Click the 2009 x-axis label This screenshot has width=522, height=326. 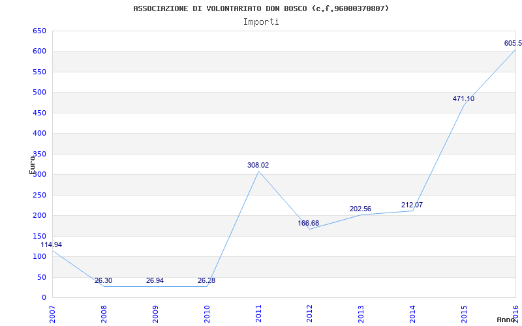tap(155, 314)
